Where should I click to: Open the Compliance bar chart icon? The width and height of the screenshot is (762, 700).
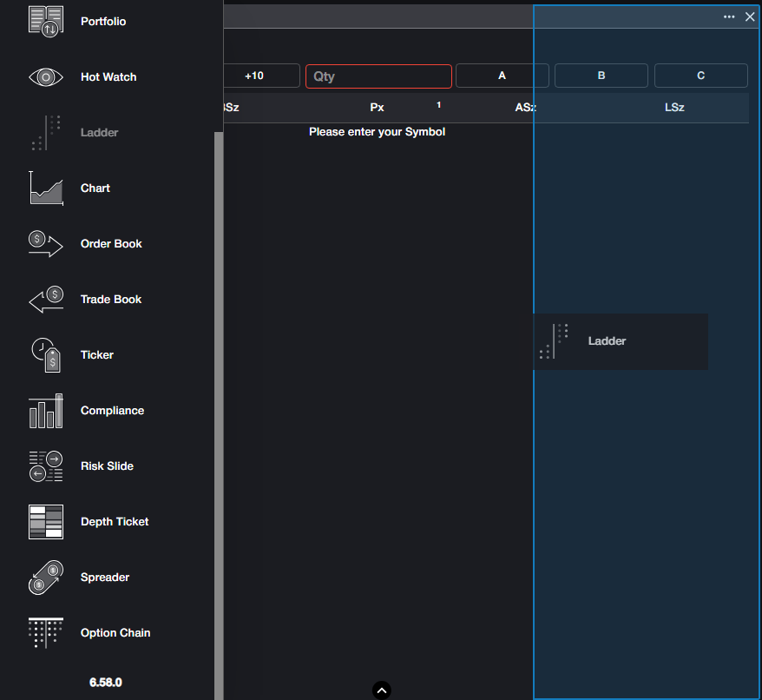pos(46,411)
